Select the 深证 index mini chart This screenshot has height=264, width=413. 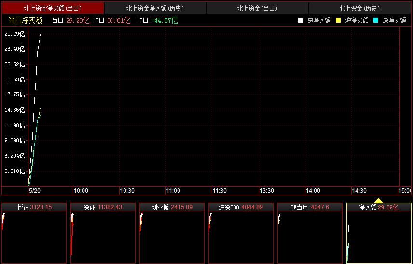pos(103,233)
